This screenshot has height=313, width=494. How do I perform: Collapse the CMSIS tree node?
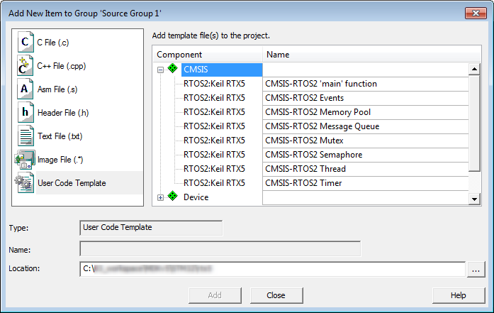pyautogui.click(x=161, y=70)
